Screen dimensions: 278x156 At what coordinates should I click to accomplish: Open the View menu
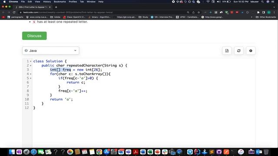tap(37, 2)
